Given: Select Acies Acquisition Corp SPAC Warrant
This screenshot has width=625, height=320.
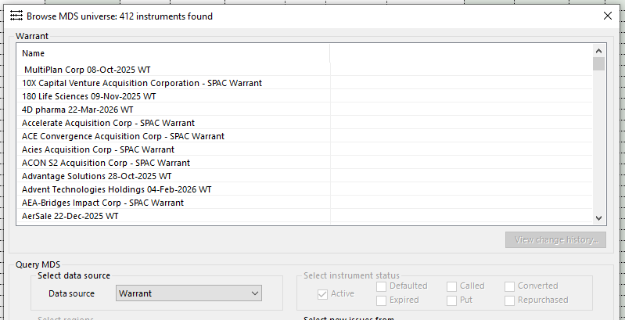Looking at the screenshot, I should click(304, 149).
